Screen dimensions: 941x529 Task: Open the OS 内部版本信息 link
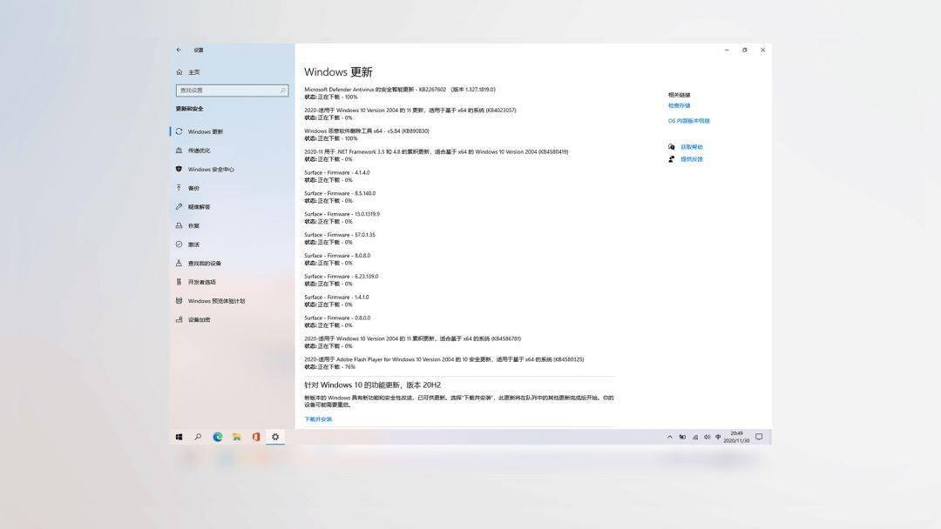coord(688,121)
